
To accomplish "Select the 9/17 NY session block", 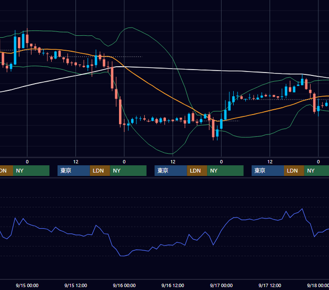I will click(x=316, y=171).
